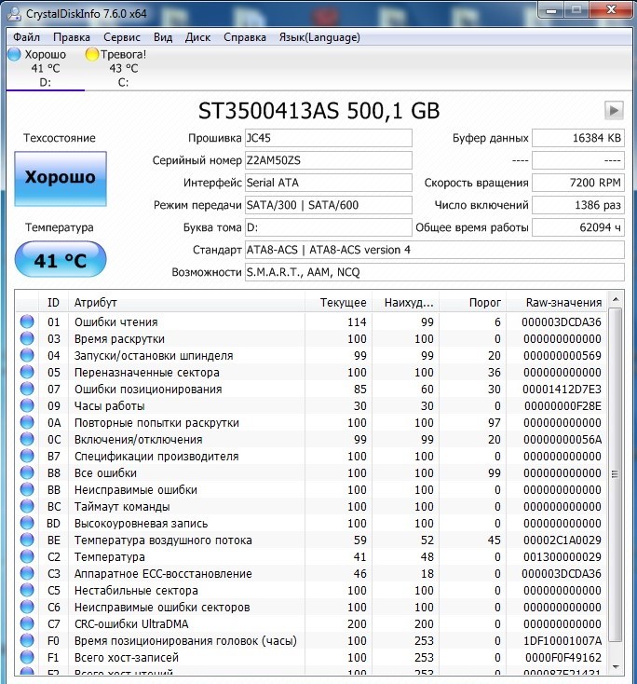Open the Диск menu
The width and height of the screenshot is (637, 684).
[x=198, y=37]
